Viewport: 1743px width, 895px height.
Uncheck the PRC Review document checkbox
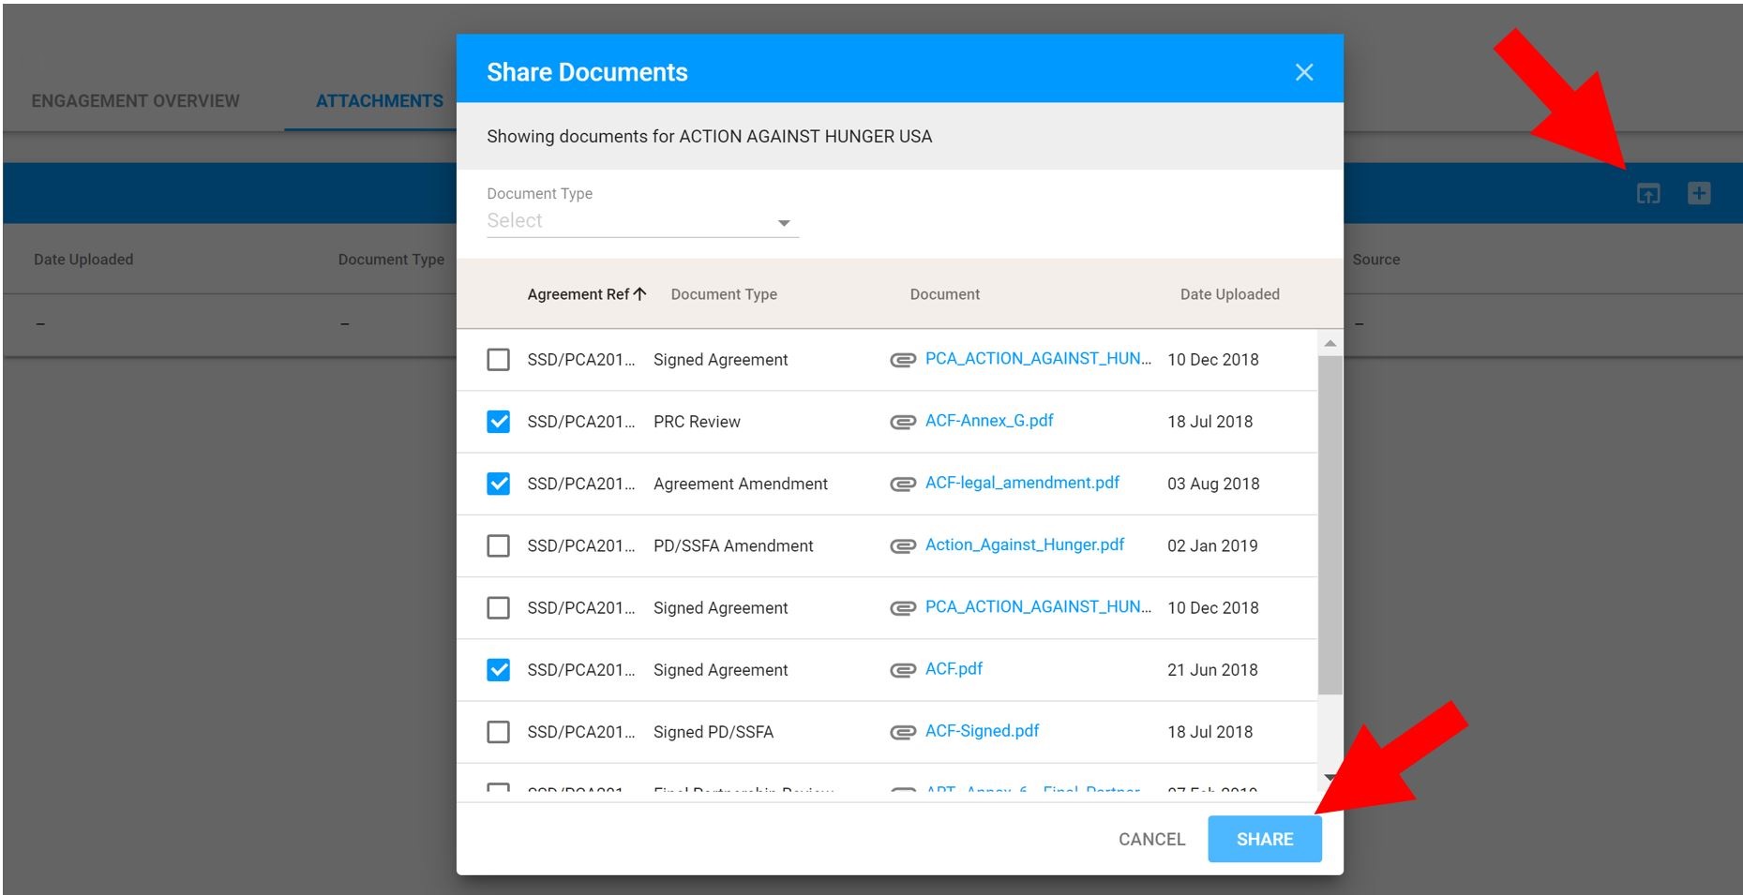[x=498, y=421]
